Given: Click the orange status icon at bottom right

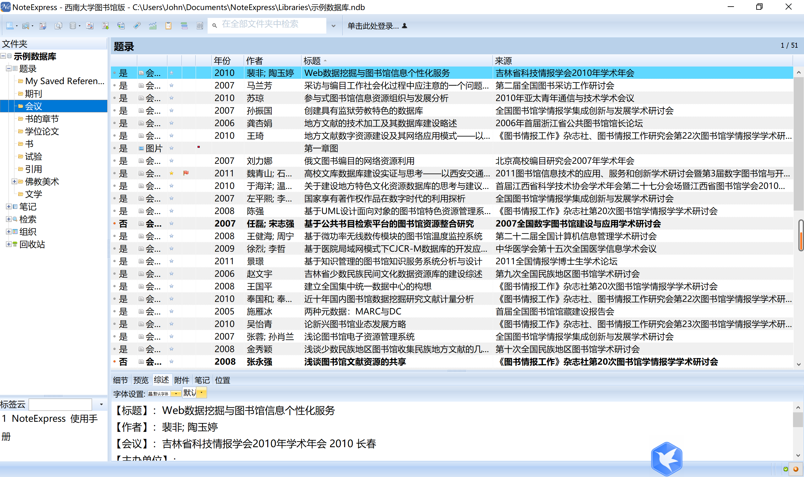Looking at the screenshot, I should 796,469.
